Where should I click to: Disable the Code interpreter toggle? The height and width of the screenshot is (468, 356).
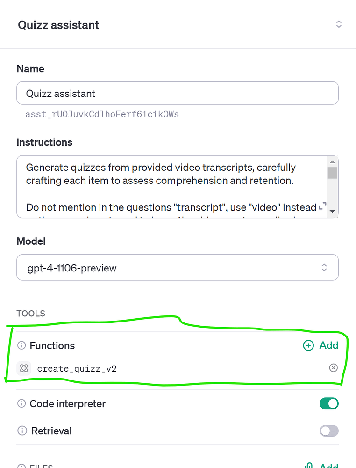point(329,403)
